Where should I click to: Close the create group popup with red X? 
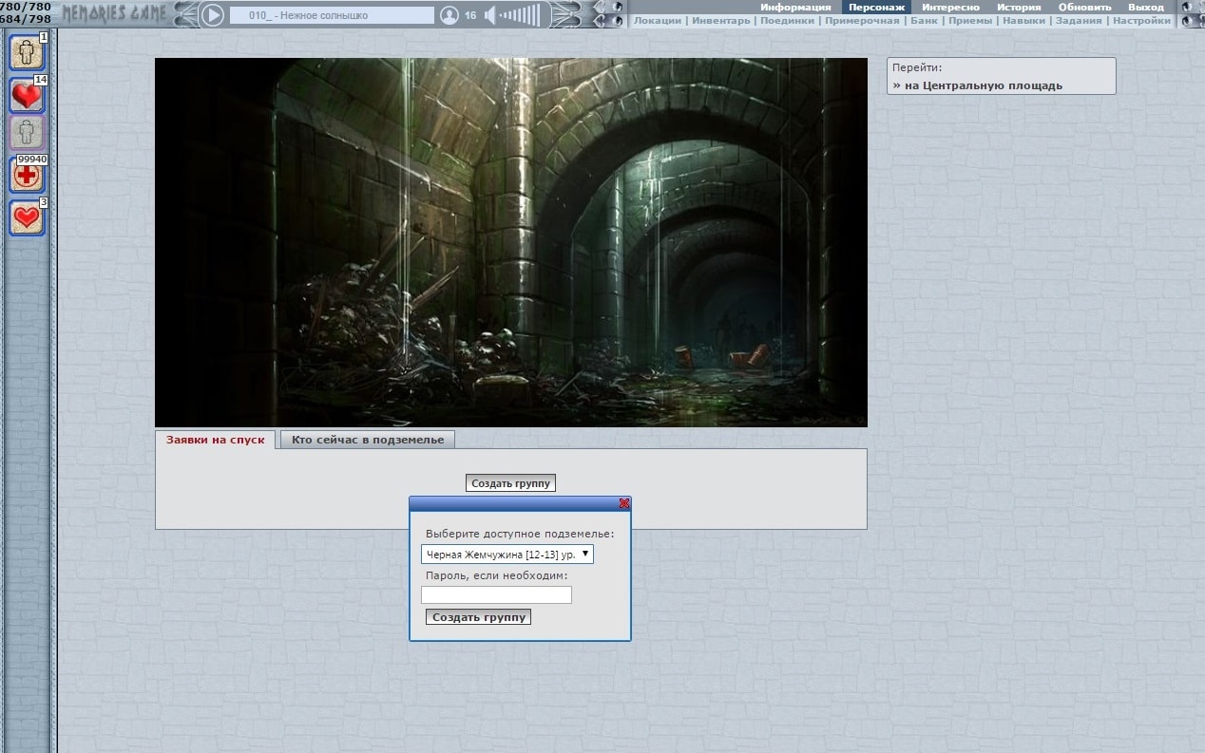click(623, 503)
